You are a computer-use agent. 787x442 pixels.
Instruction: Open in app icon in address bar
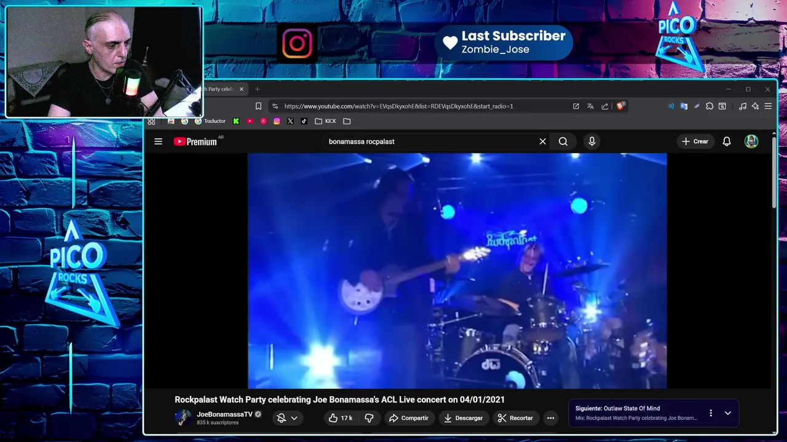pyautogui.click(x=576, y=106)
